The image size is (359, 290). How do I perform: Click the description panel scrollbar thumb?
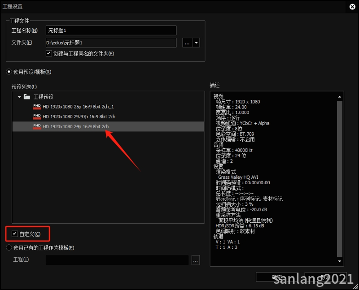340,179
